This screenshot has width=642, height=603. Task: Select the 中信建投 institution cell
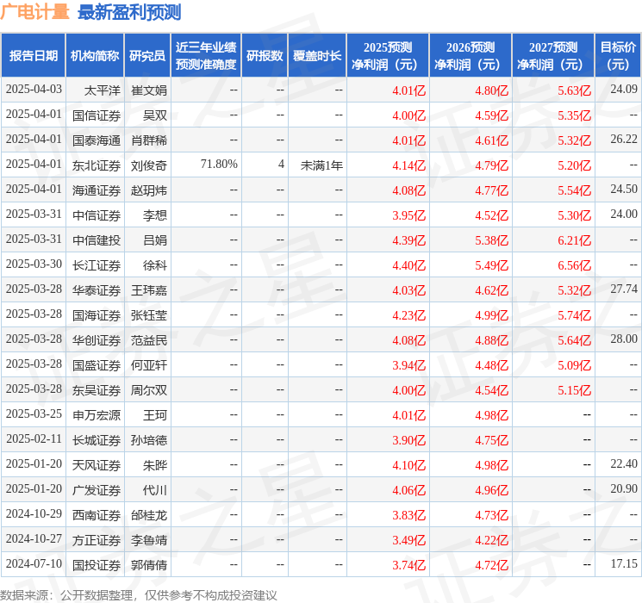pos(97,240)
